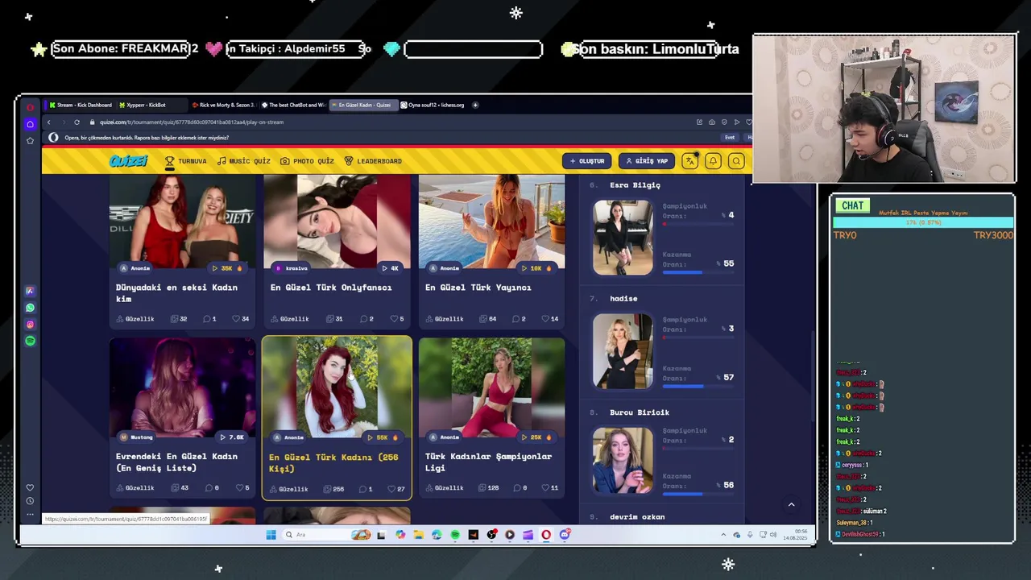This screenshot has height=580, width=1031.
Task: Like Dünyadaki en seksi Kadın heart icon
Action: [x=236, y=319]
